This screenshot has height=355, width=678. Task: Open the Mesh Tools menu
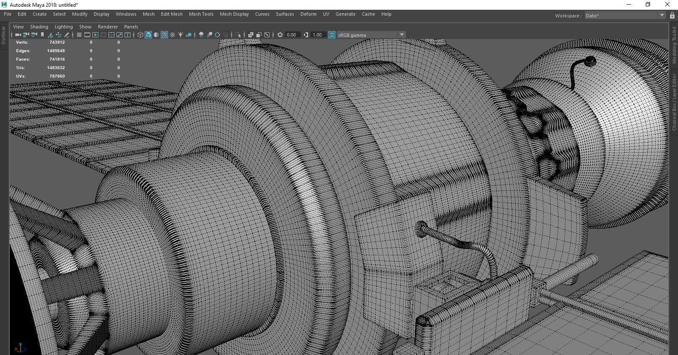pos(201,14)
